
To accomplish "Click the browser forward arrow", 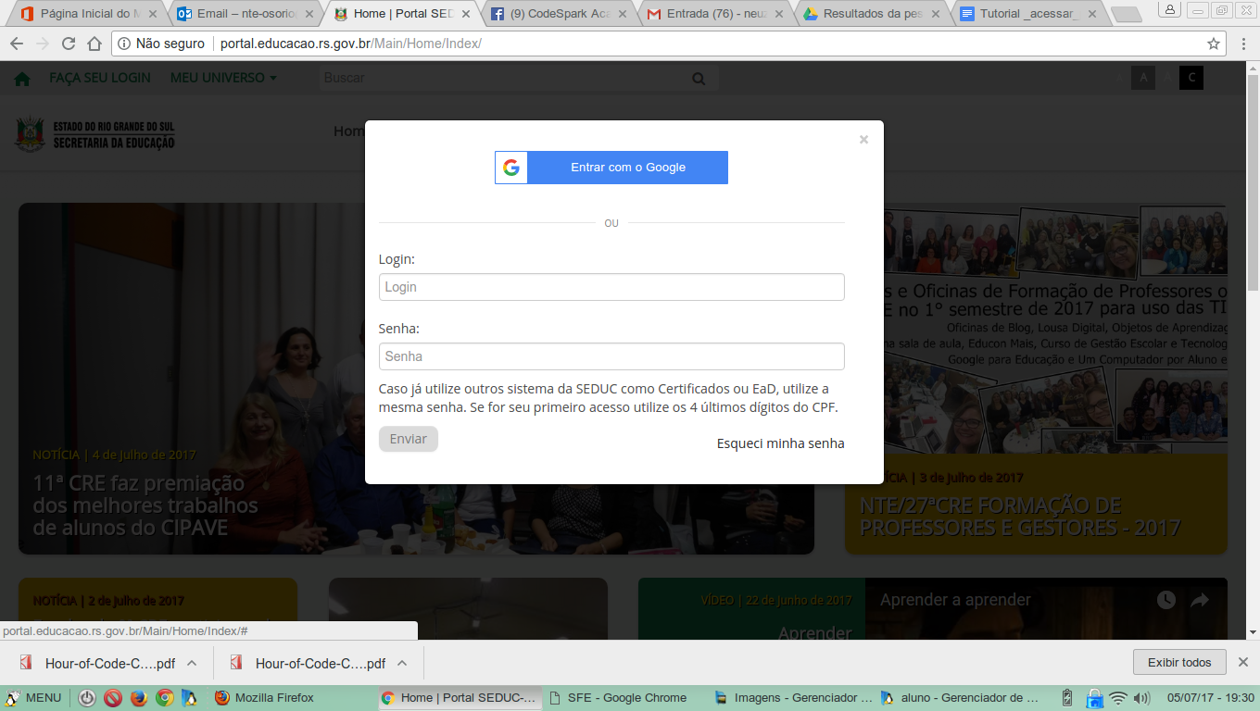I will click(43, 44).
